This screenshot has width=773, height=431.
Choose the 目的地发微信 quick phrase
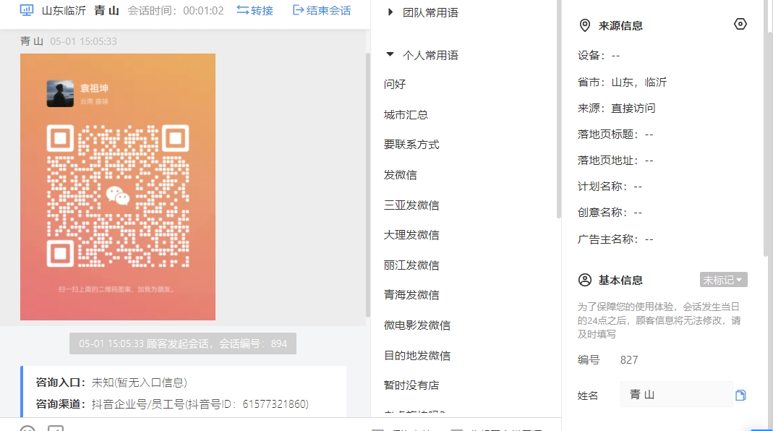pos(417,356)
